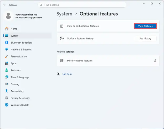Screen dimensions: 164x129
Task: Click the history clock icon
Action: [62, 38]
